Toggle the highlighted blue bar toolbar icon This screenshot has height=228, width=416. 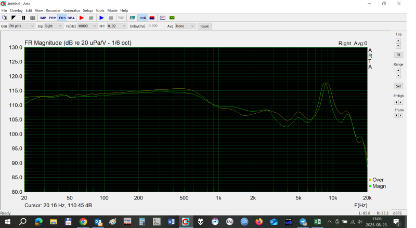tap(143, 18)
